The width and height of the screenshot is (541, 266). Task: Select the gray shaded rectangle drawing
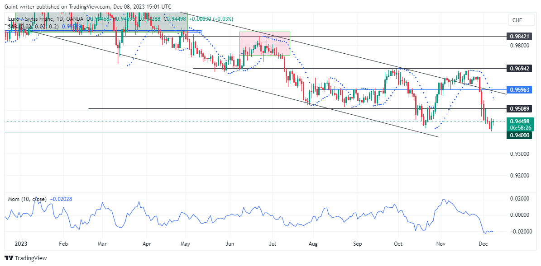tap(101, 22)
